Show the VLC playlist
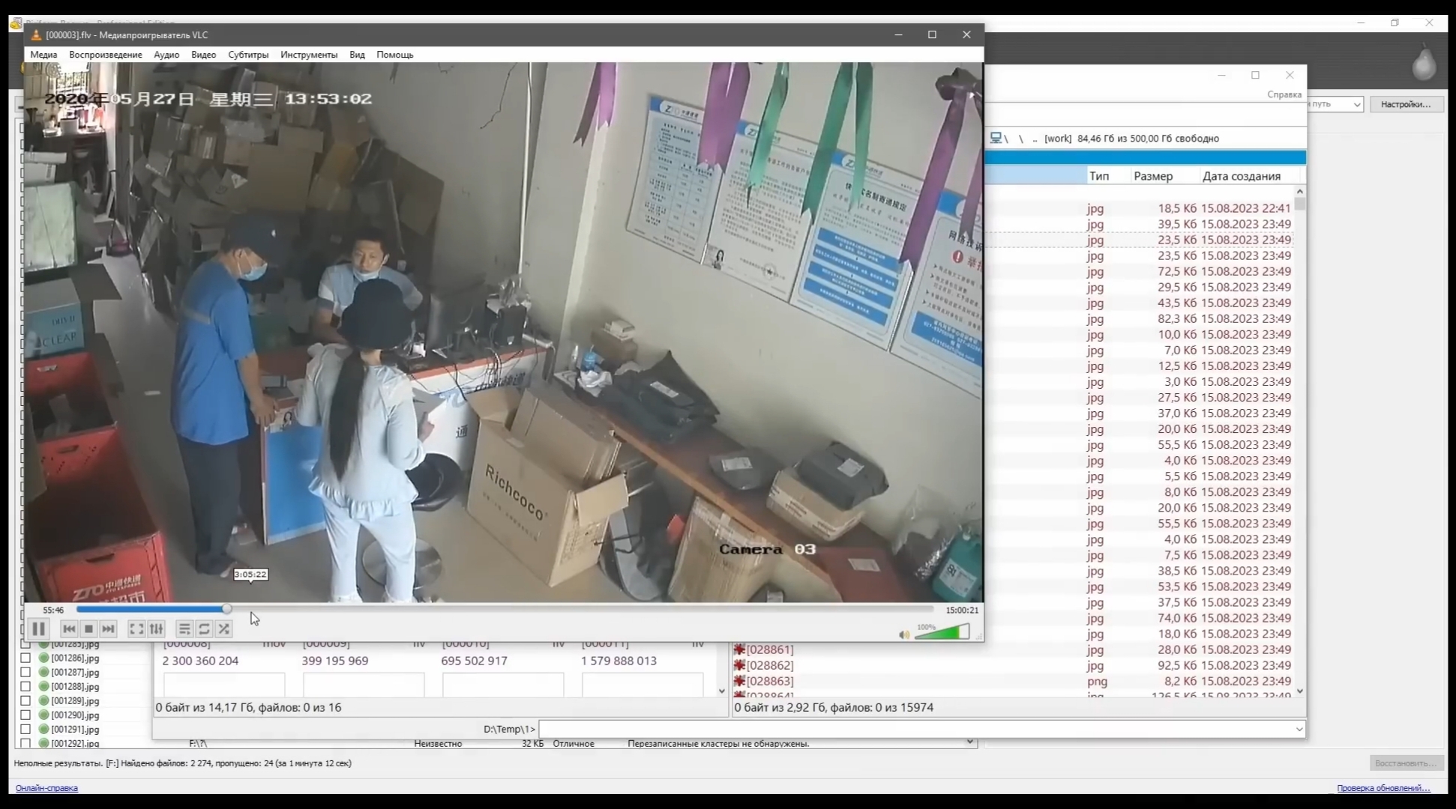Image resolution: width=1456 pixels, height=809 pixels. [x=184, y=629]
